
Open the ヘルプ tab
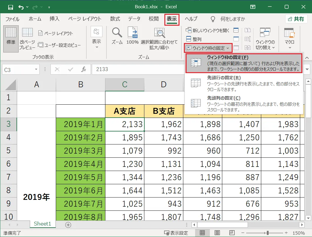[x=191, y=19]
